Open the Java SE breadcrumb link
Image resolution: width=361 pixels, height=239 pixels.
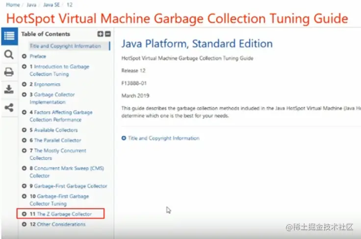coord(52,5)
